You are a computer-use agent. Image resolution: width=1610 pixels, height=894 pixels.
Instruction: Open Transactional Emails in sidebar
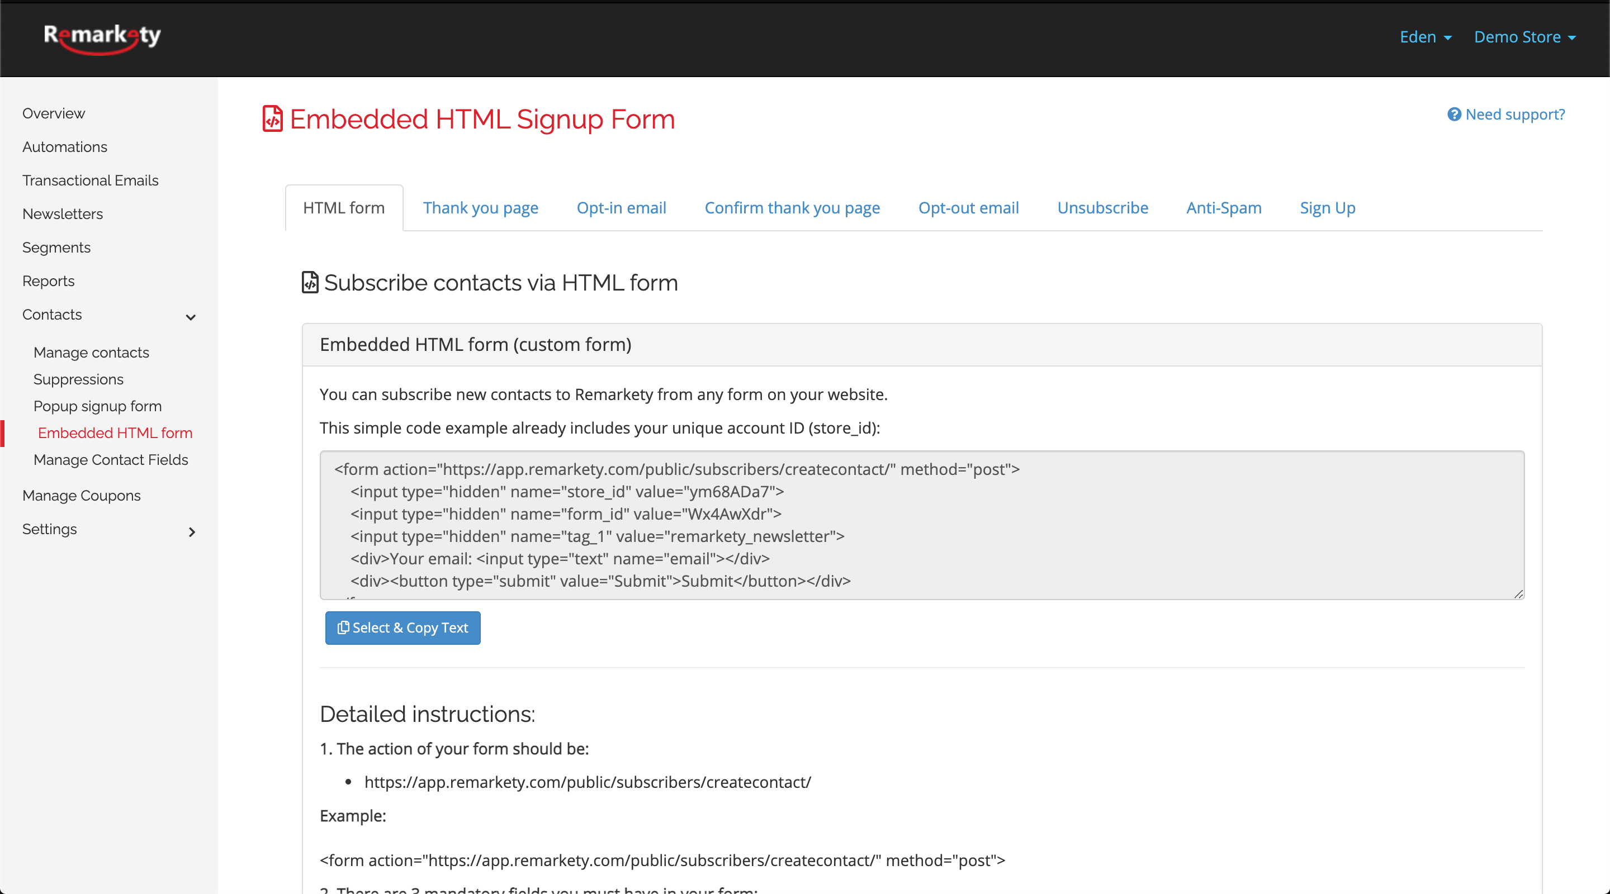point(90,180)
